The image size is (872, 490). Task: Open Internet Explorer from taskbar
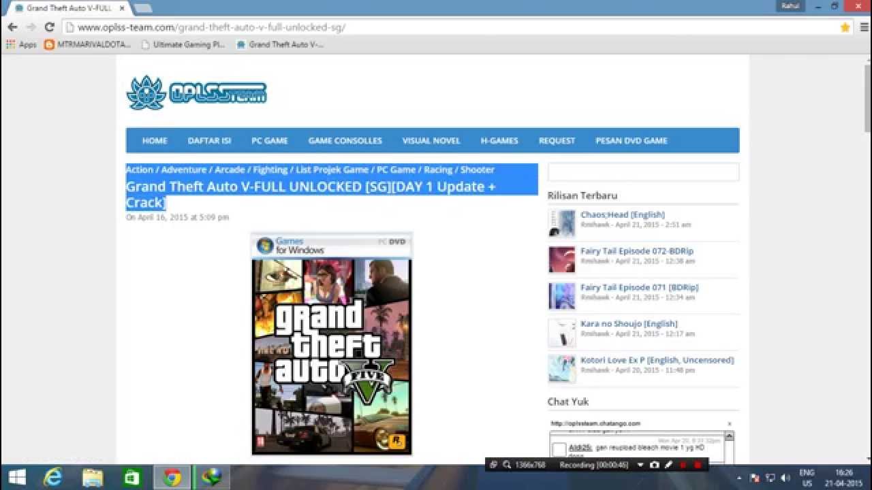(52, 478)
